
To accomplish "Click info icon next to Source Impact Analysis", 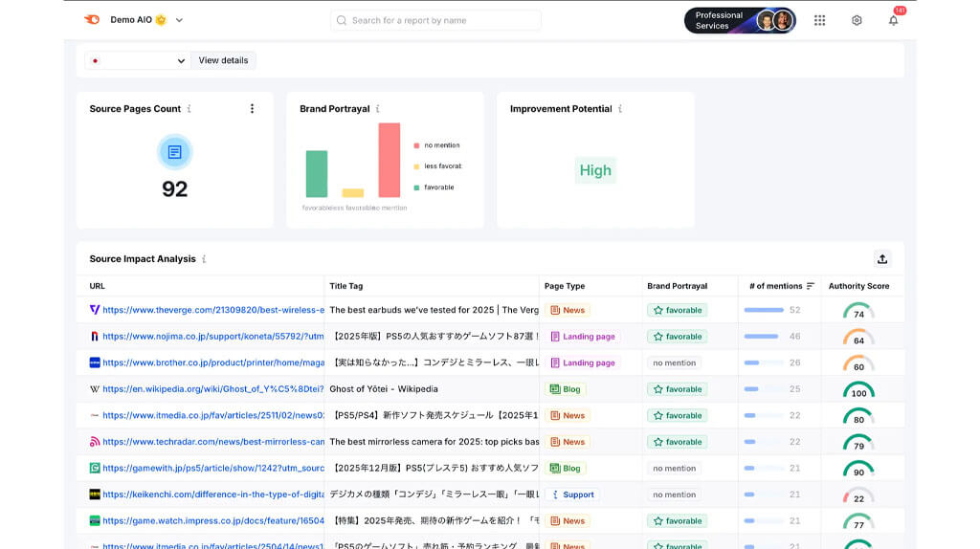I will 204,258.
